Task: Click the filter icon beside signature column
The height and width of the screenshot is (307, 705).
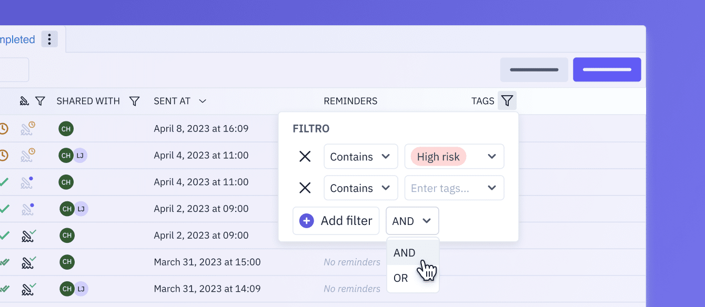Action: tap(40, 101)
